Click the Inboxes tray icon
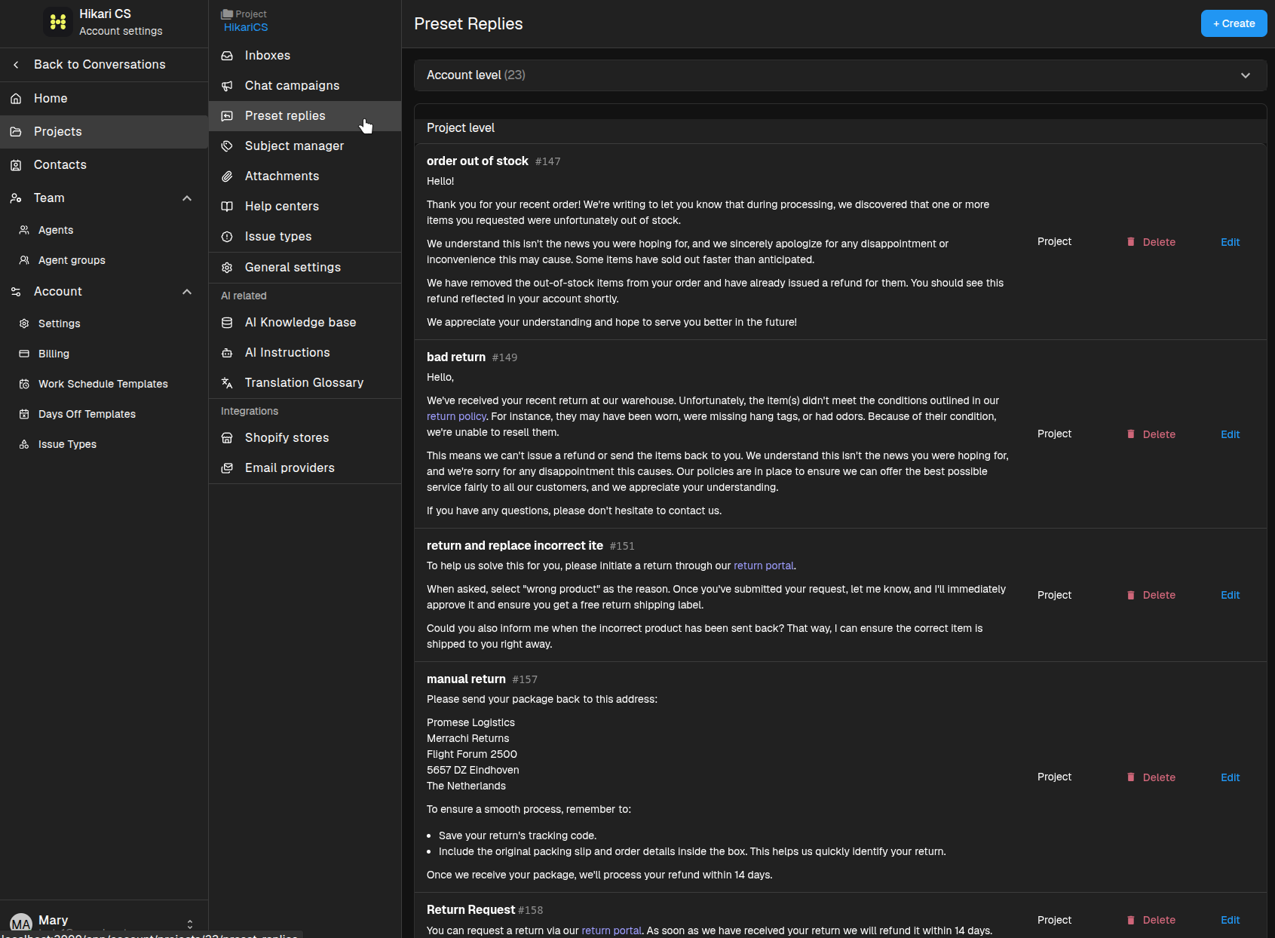 pyautogui.click(x=227, y=56)
